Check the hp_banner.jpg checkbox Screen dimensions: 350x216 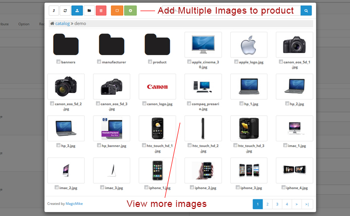pyautogui.click(x=99, y=145)
